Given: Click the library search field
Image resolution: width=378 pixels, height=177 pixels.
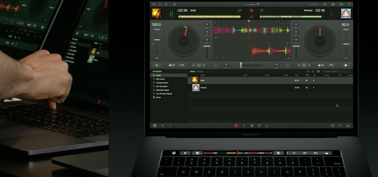Looking at the screenshot, I should point(337,71).
